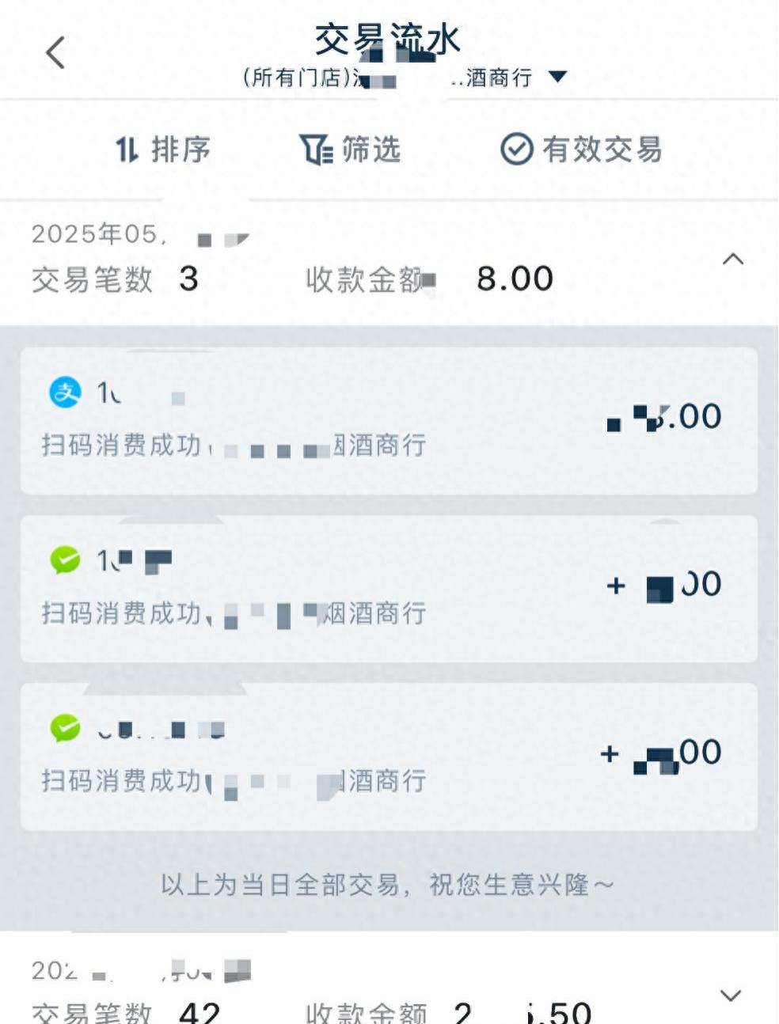Click the filter funnel icon

click(x=315, y=149)
